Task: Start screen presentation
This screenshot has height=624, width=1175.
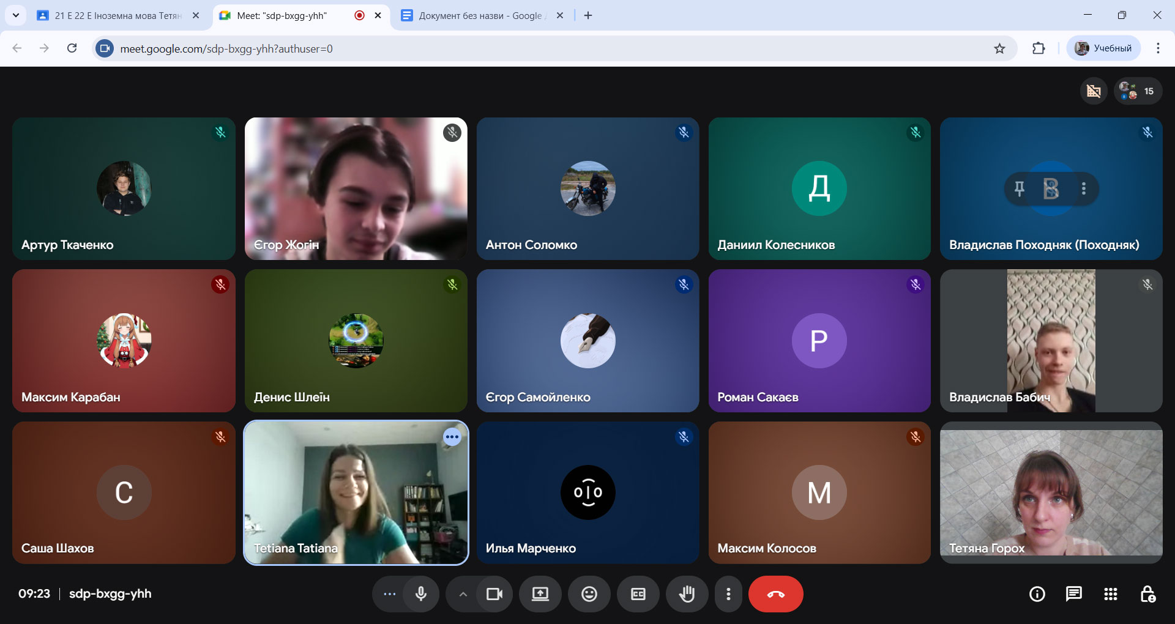Action: pos(540,594)
